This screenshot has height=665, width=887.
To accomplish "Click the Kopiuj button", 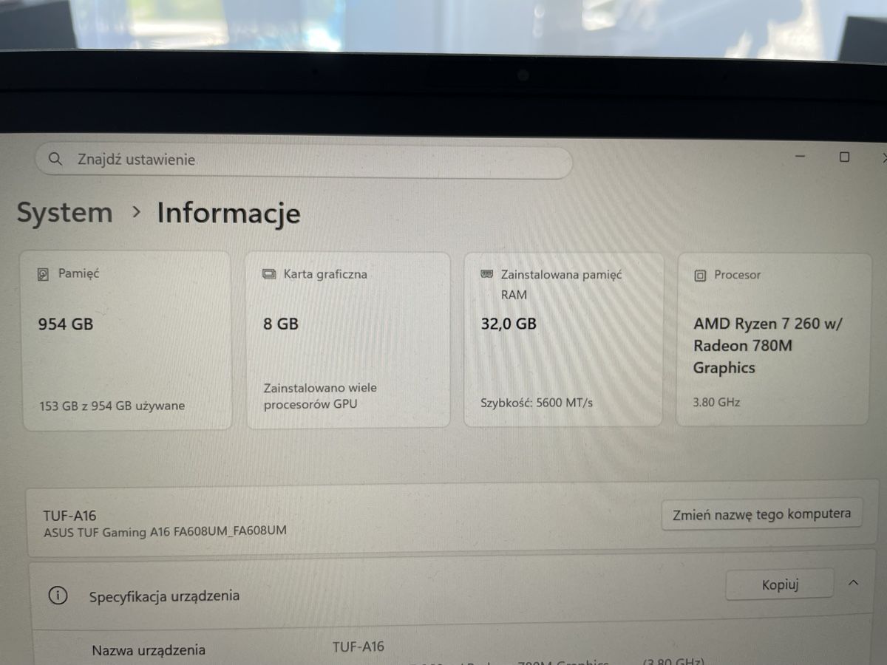I will click(x=780, y=585).
